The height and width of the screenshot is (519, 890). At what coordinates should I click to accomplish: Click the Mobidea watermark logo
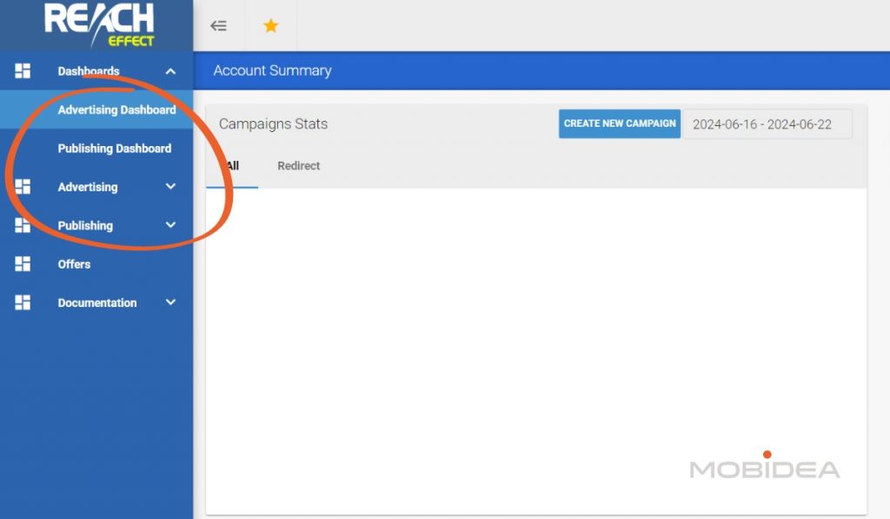point(765,469)
